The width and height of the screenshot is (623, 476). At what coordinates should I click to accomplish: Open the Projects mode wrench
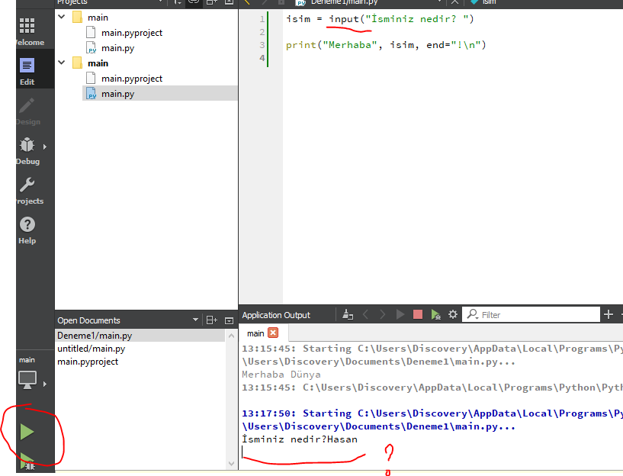click(x=27, y=191)
